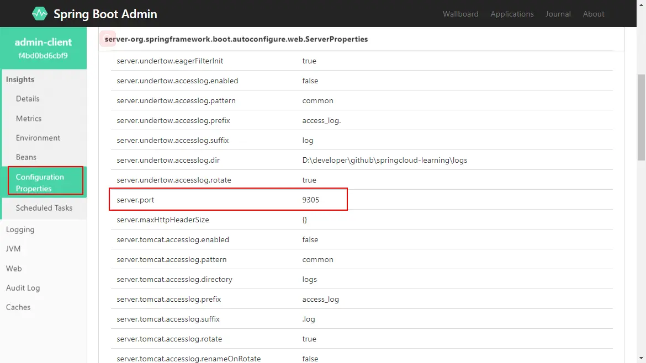
Task: Select Configuration Properties in sidebar
Action: 40,183
